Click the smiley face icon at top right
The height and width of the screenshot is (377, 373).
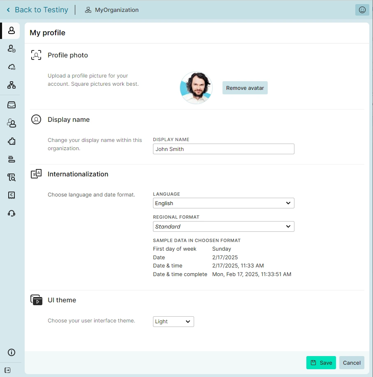click(x=362, y=10)
